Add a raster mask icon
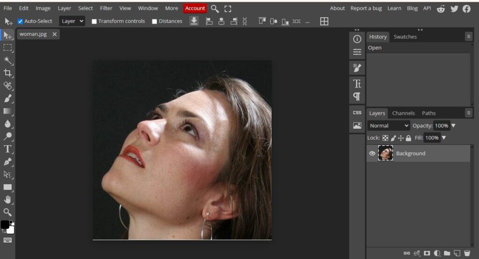Screen dimensions: 479x259 (427, 253)
